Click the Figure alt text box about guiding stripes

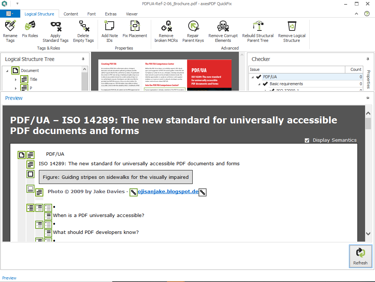(x=116, y=177)
